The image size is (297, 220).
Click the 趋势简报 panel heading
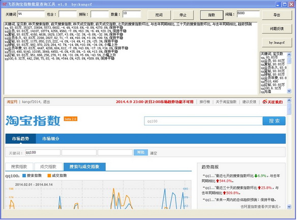coord(210,167)
